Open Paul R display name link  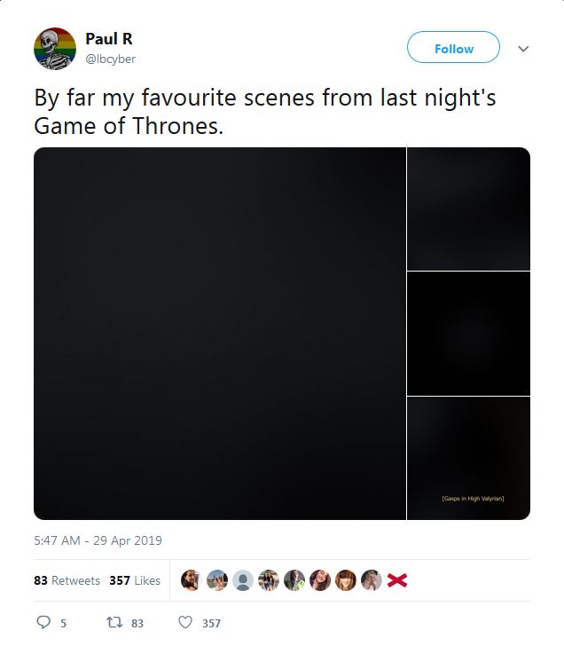click(x=108, y=39)
